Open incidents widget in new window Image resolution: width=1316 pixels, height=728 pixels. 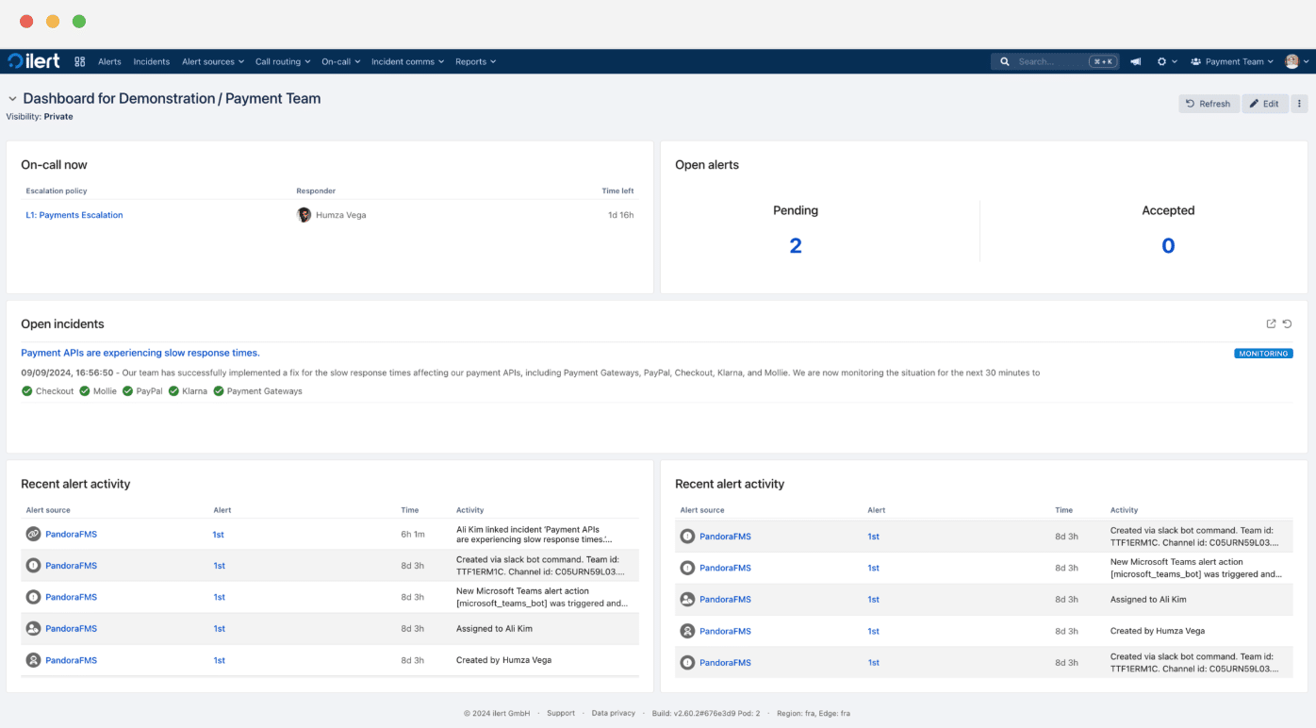[x=1271, y=324]
